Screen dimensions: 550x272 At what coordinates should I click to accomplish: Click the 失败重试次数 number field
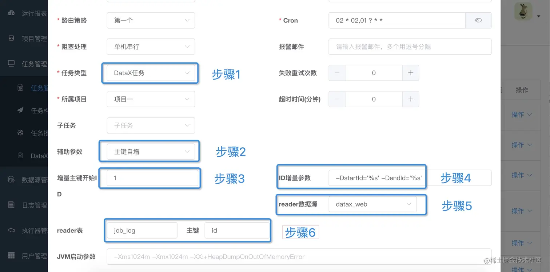pos(374,73)
